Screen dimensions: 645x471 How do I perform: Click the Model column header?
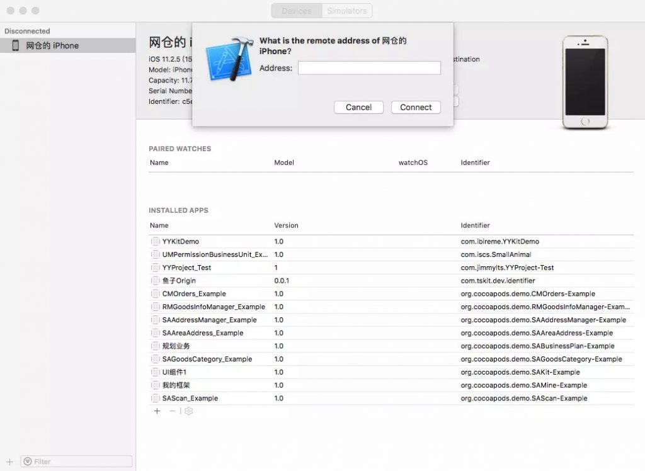pos(284,162)
